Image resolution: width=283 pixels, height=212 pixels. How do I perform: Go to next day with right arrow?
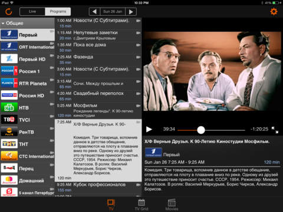[131, 12]
